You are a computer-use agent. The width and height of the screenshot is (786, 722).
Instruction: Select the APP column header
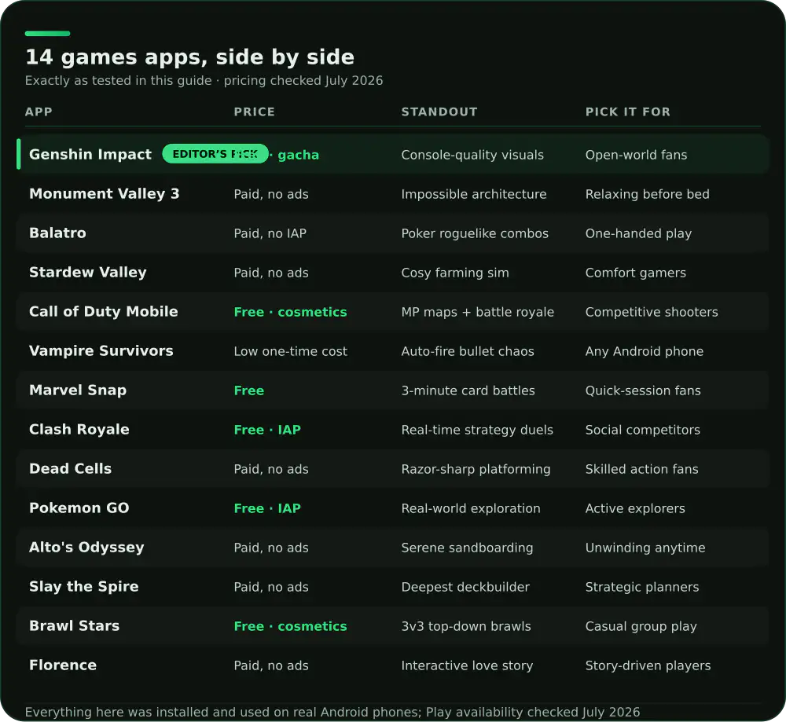39,112
